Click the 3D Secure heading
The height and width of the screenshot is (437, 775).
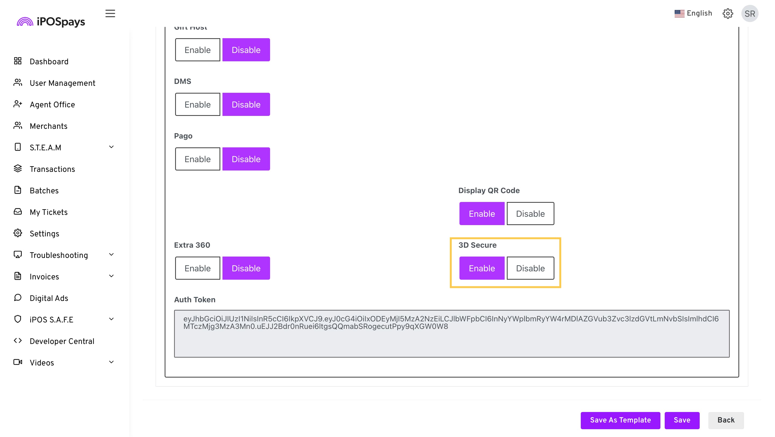pyautogui.click(x=477, y=245)
